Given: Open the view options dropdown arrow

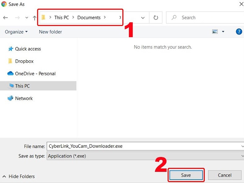Looking at the screenshot, I should click(223, 32).
